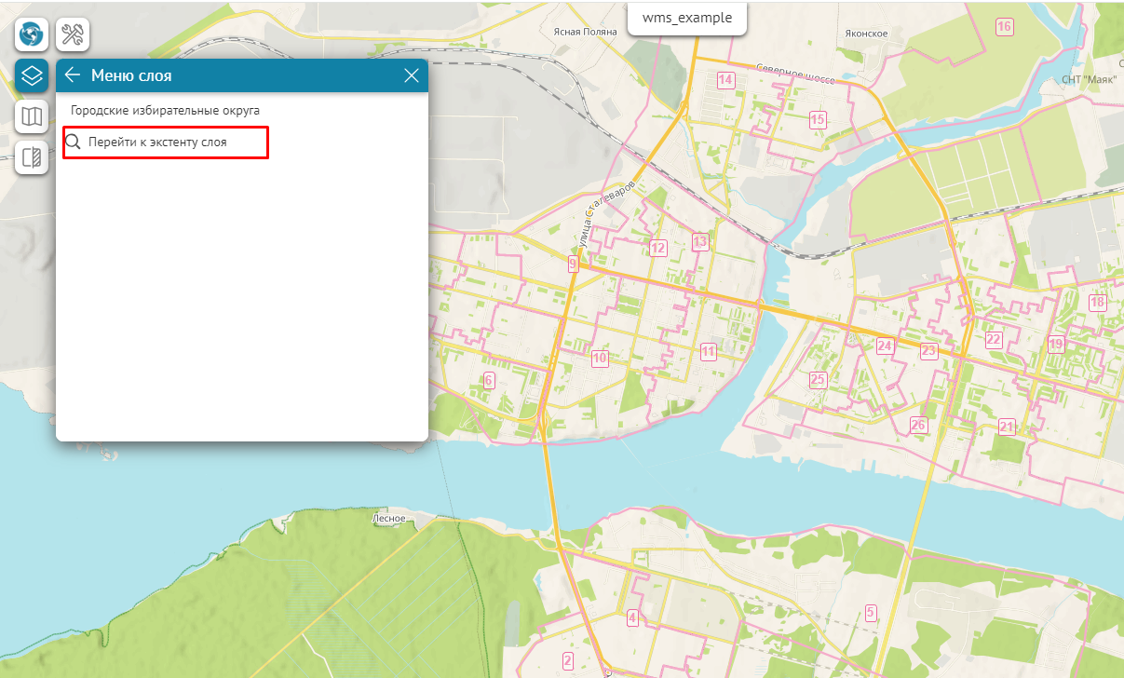1124x678 pixels.
Task: Close the Меню слоя panel
Action: pos(411,75)
